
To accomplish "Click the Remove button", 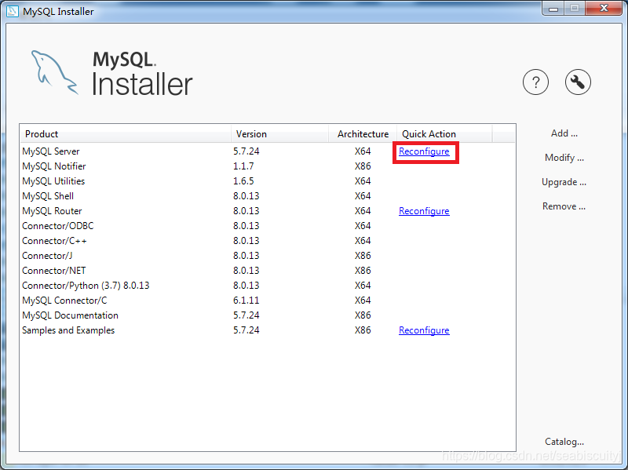I will pos(564,206).
